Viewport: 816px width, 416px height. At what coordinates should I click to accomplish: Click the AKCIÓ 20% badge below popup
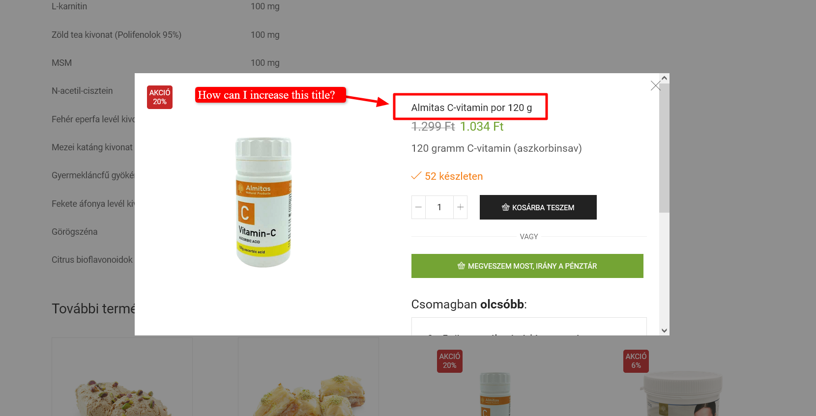pyautogui.click(x=450, y=361)
